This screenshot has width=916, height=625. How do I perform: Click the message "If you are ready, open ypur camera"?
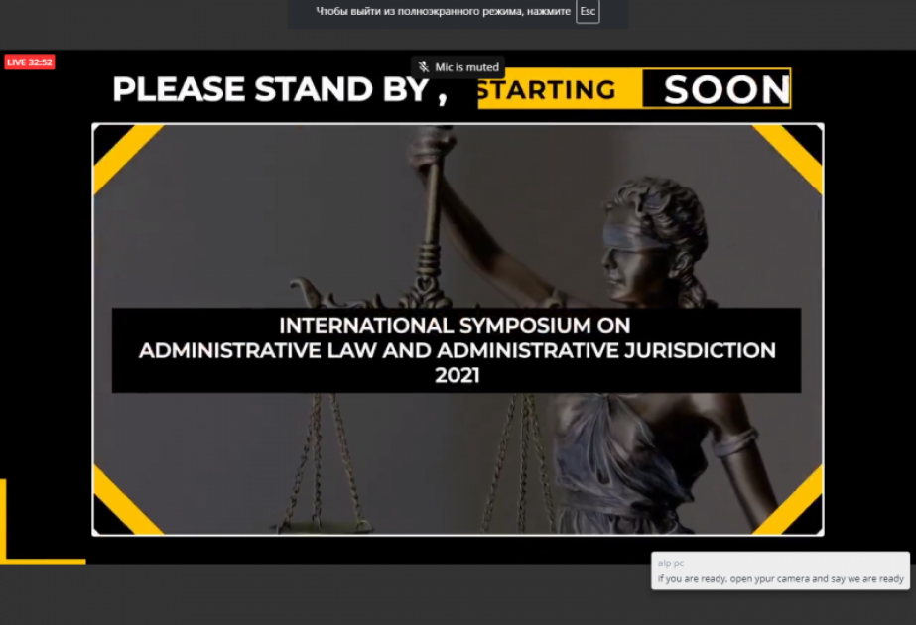coord(780,578)
